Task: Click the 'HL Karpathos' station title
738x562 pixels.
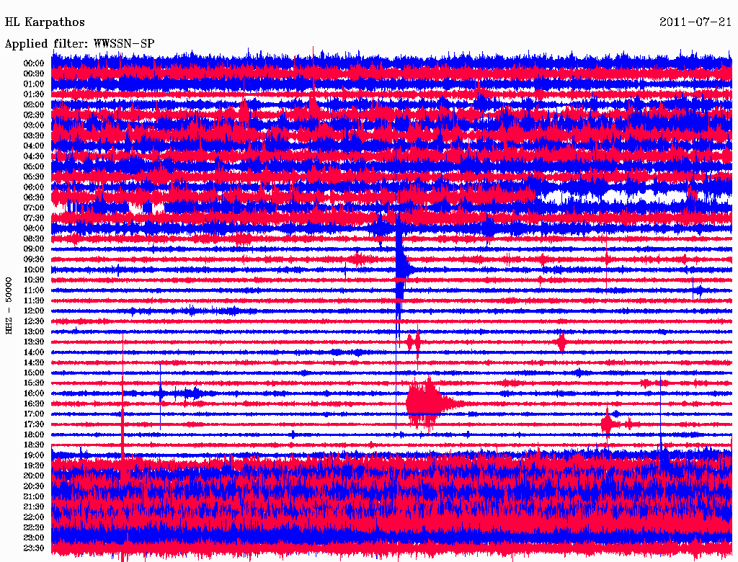Action: click(x=45, y=22)
